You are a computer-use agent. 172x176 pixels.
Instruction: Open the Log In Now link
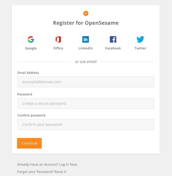(x=68, y=165)
